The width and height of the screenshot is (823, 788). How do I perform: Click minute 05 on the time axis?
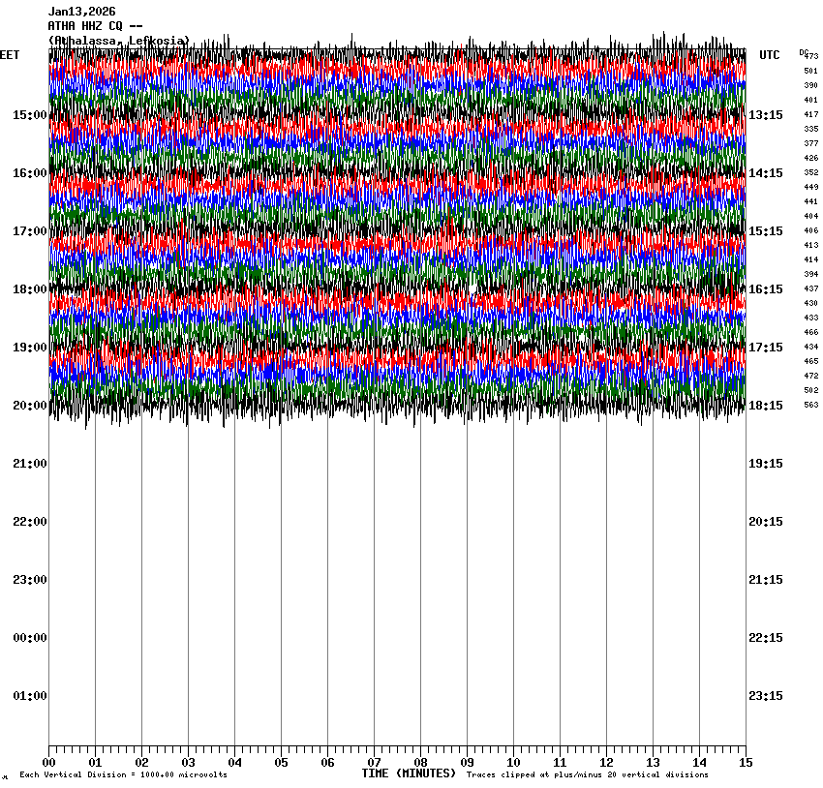281,763
